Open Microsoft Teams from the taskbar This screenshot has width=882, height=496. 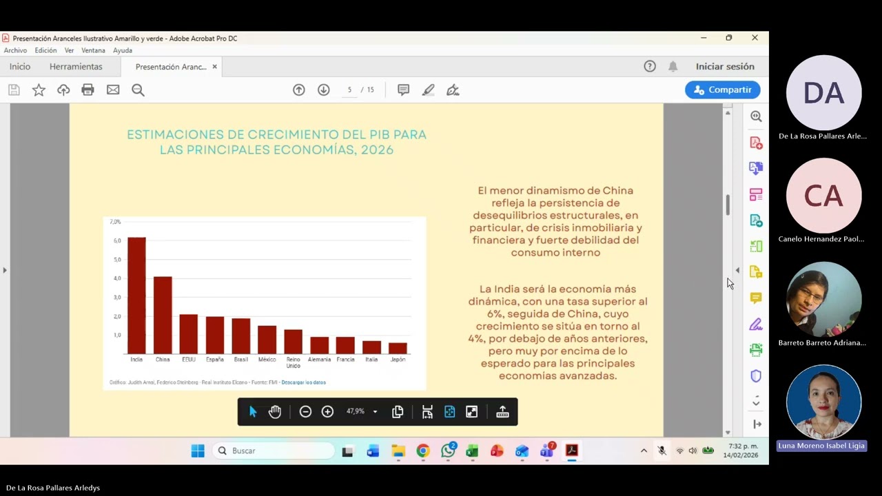[547, 451]
